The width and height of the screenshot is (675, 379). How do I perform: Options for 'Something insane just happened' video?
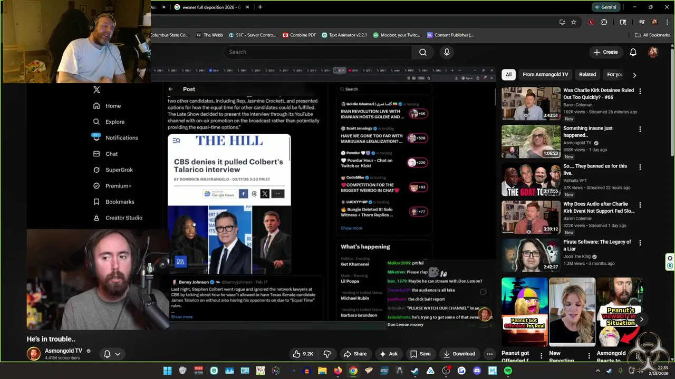click(640, 129)
